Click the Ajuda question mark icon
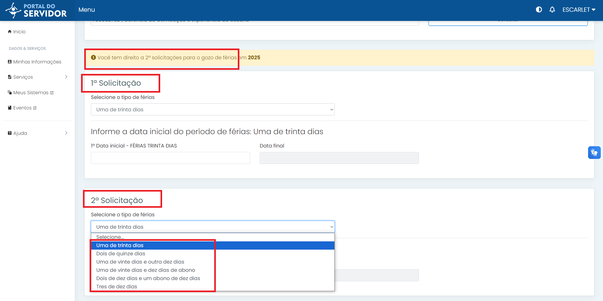Image resolution: width=603 pixels, height=301 pixels. click(x=10, y=133)
